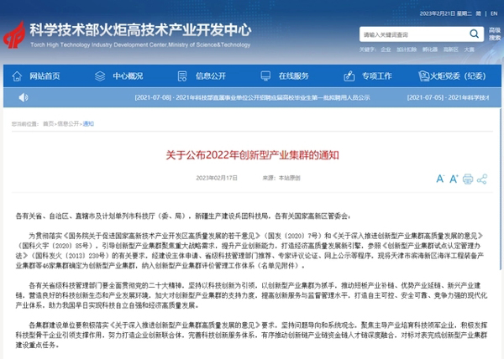Click the site title 科学技术部火炬高技术产业开发中心

point(140,30)
